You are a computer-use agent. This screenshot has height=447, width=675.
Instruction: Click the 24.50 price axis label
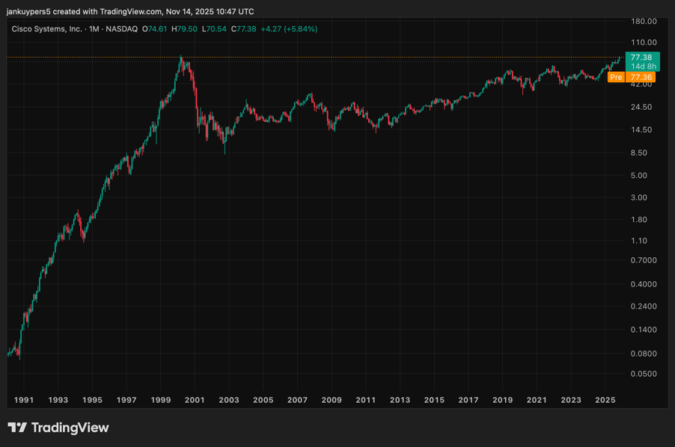click(x=641, y=107)
